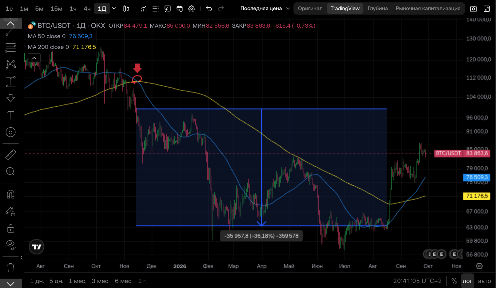This screenshot has width=496, height=288.
Task: Activate the zoom-in tool
Action: [x=10, y=171]
